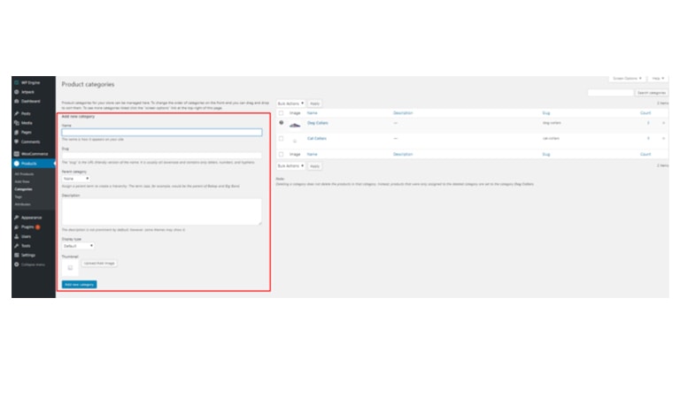Select Categories in the Products submenu
The height and width of the screenshot is (398, 680).
(x=23, y=189)
